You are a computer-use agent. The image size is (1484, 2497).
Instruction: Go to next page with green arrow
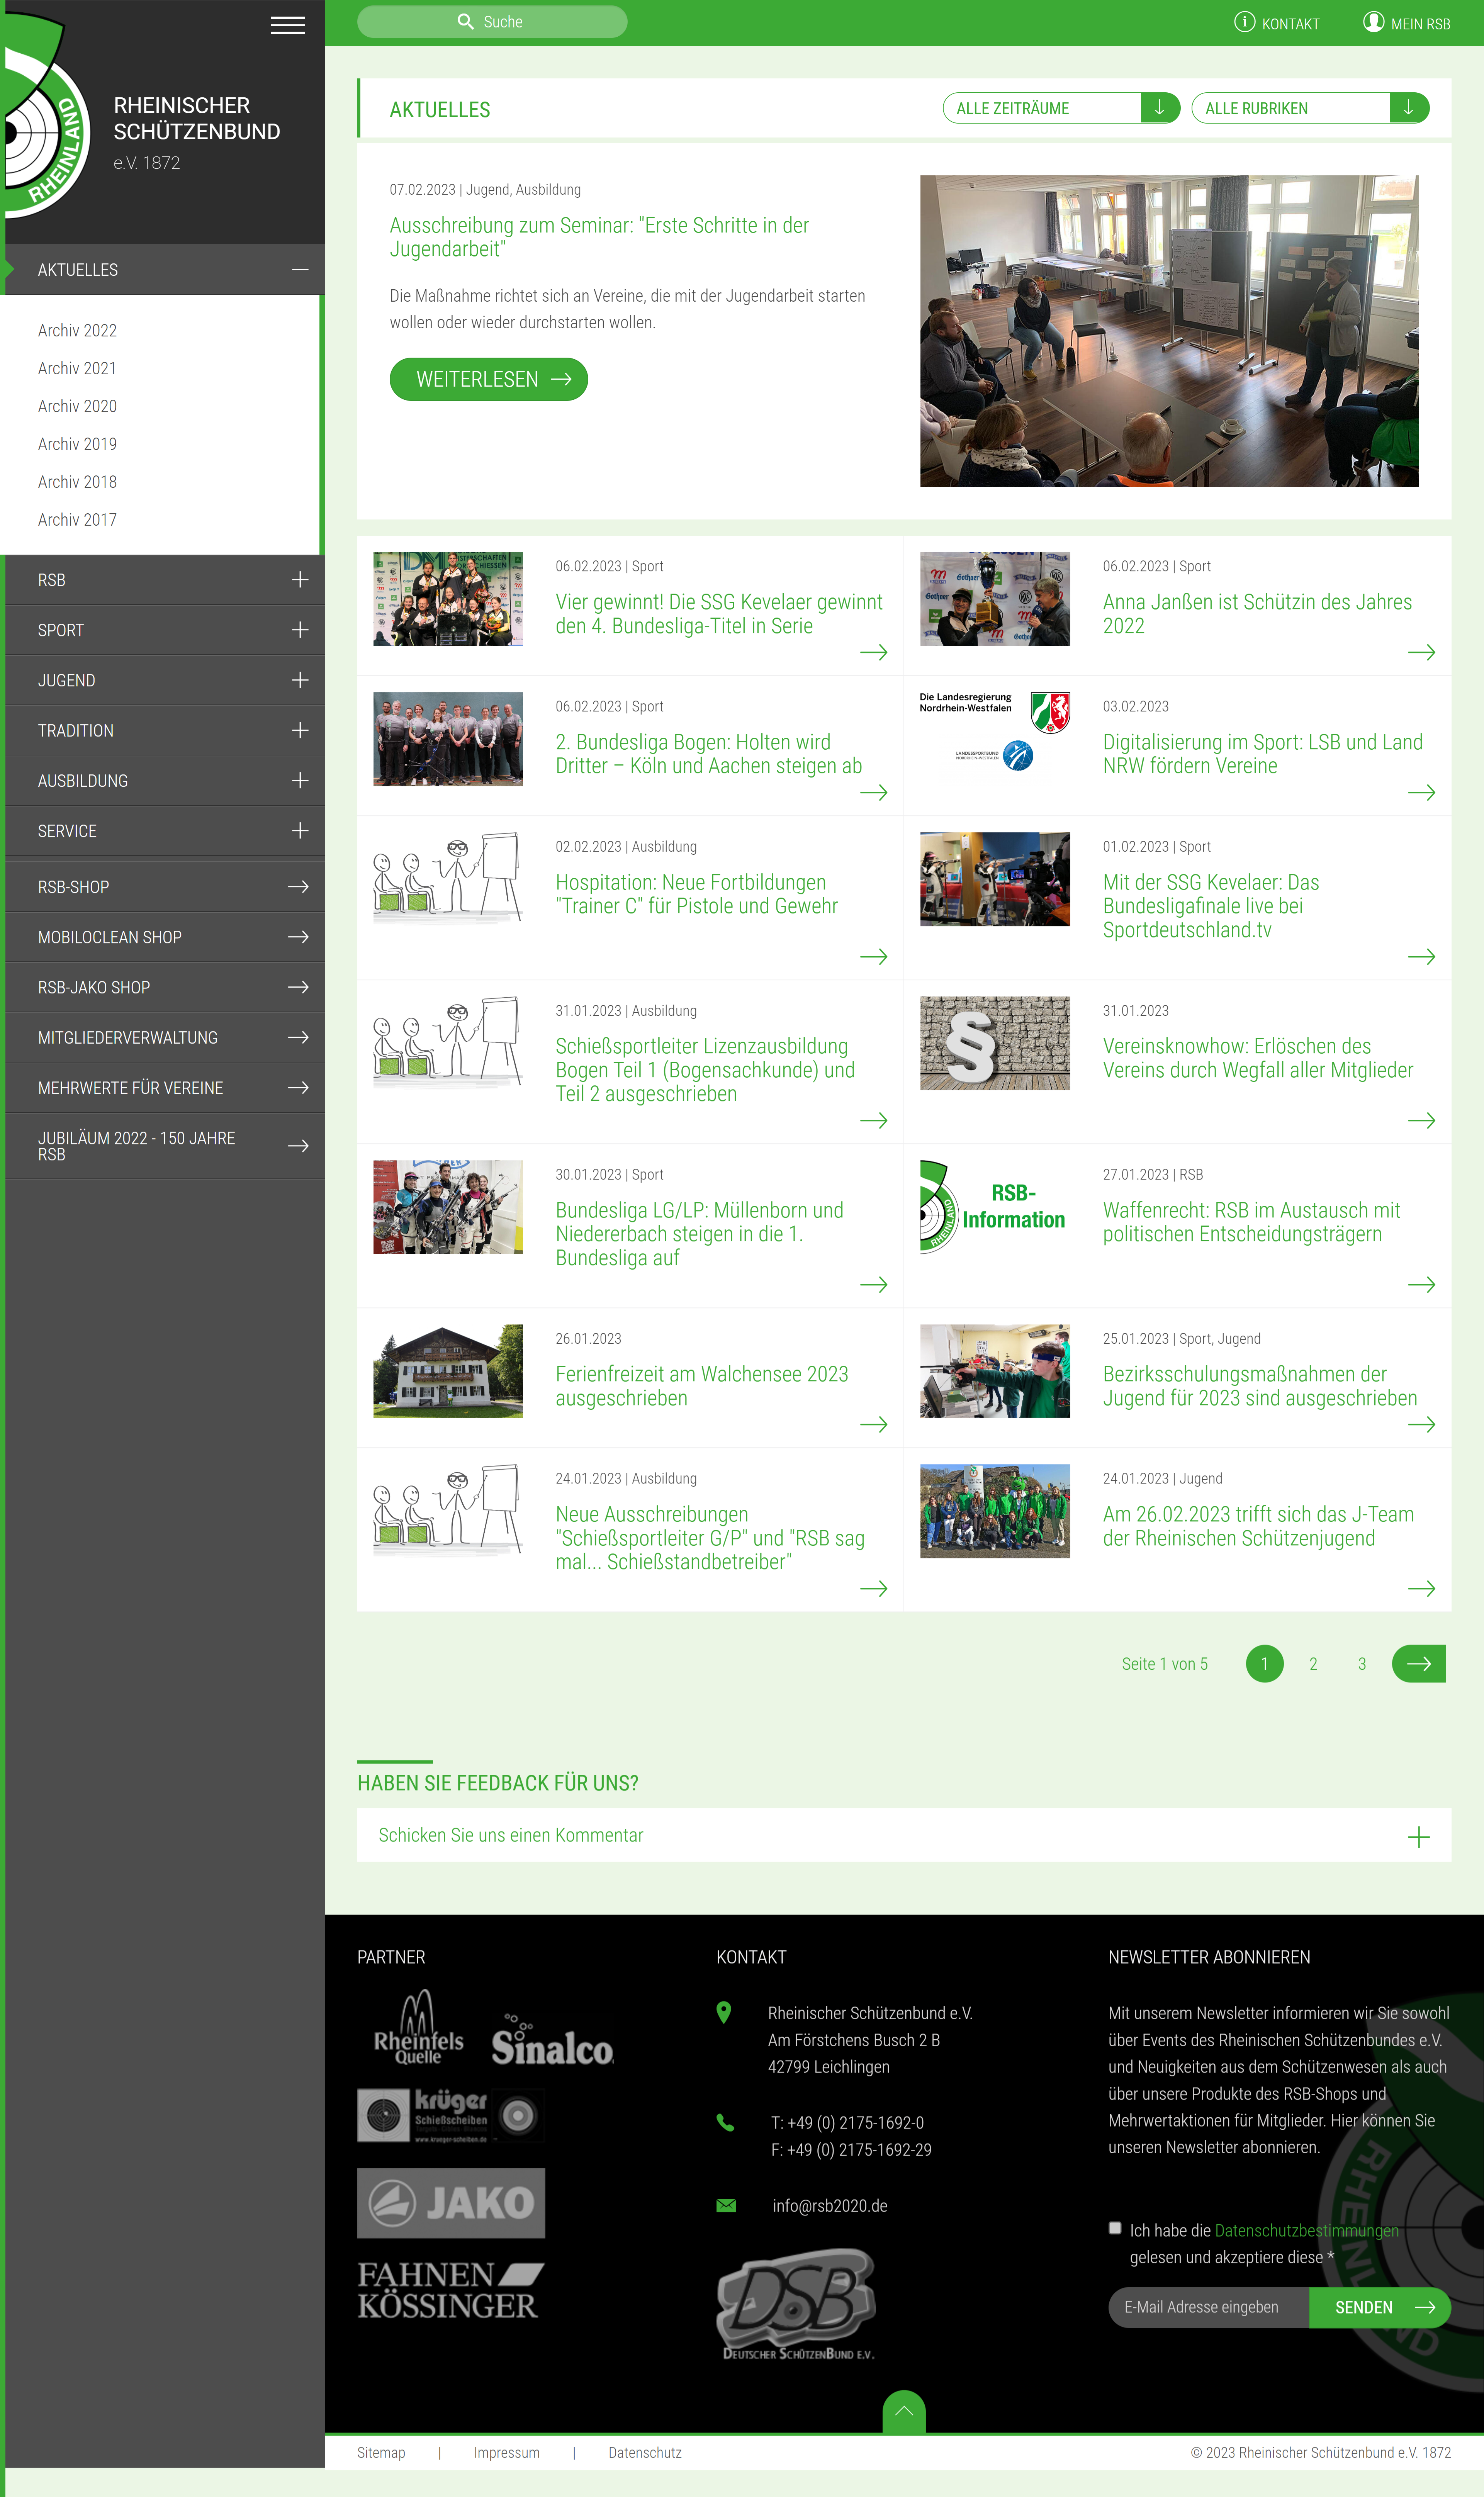tap(1419, 1664)
